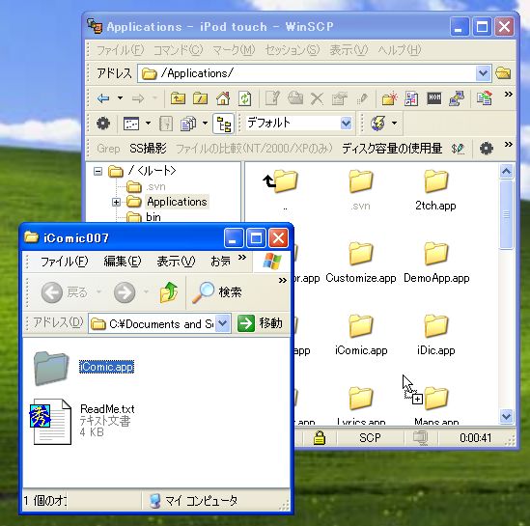Click the copy files icon in WinSCP

click(188, 124)
